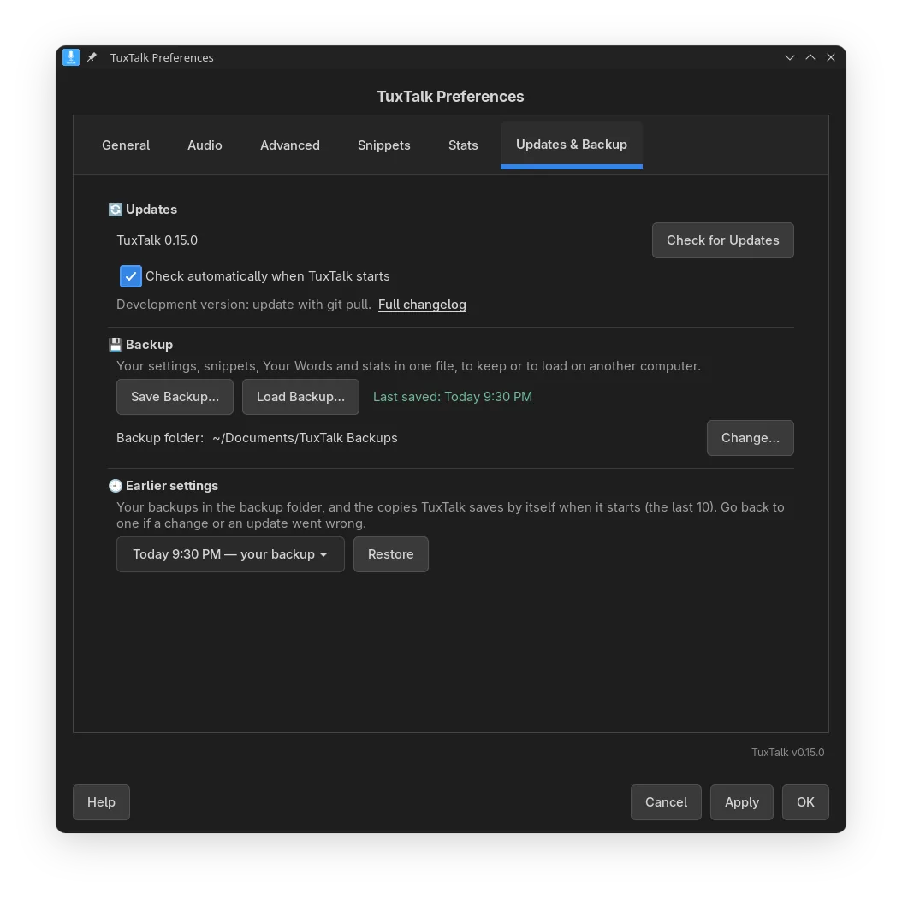
Task: Open Help for preferences
Action: point(101,801)
